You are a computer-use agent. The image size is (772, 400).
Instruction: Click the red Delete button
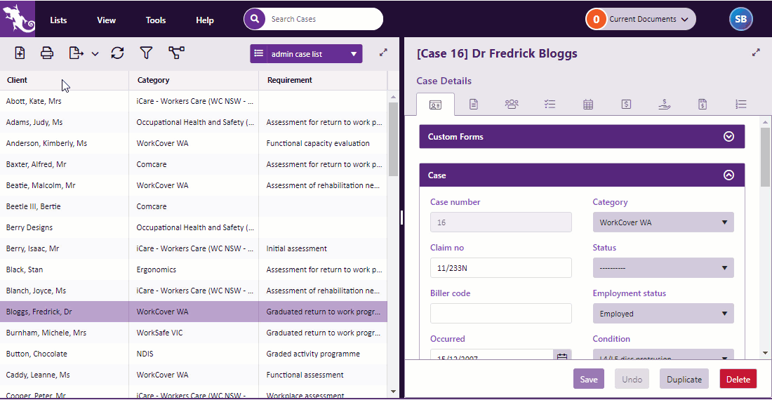pyautogui.click(x=738, y=379)
